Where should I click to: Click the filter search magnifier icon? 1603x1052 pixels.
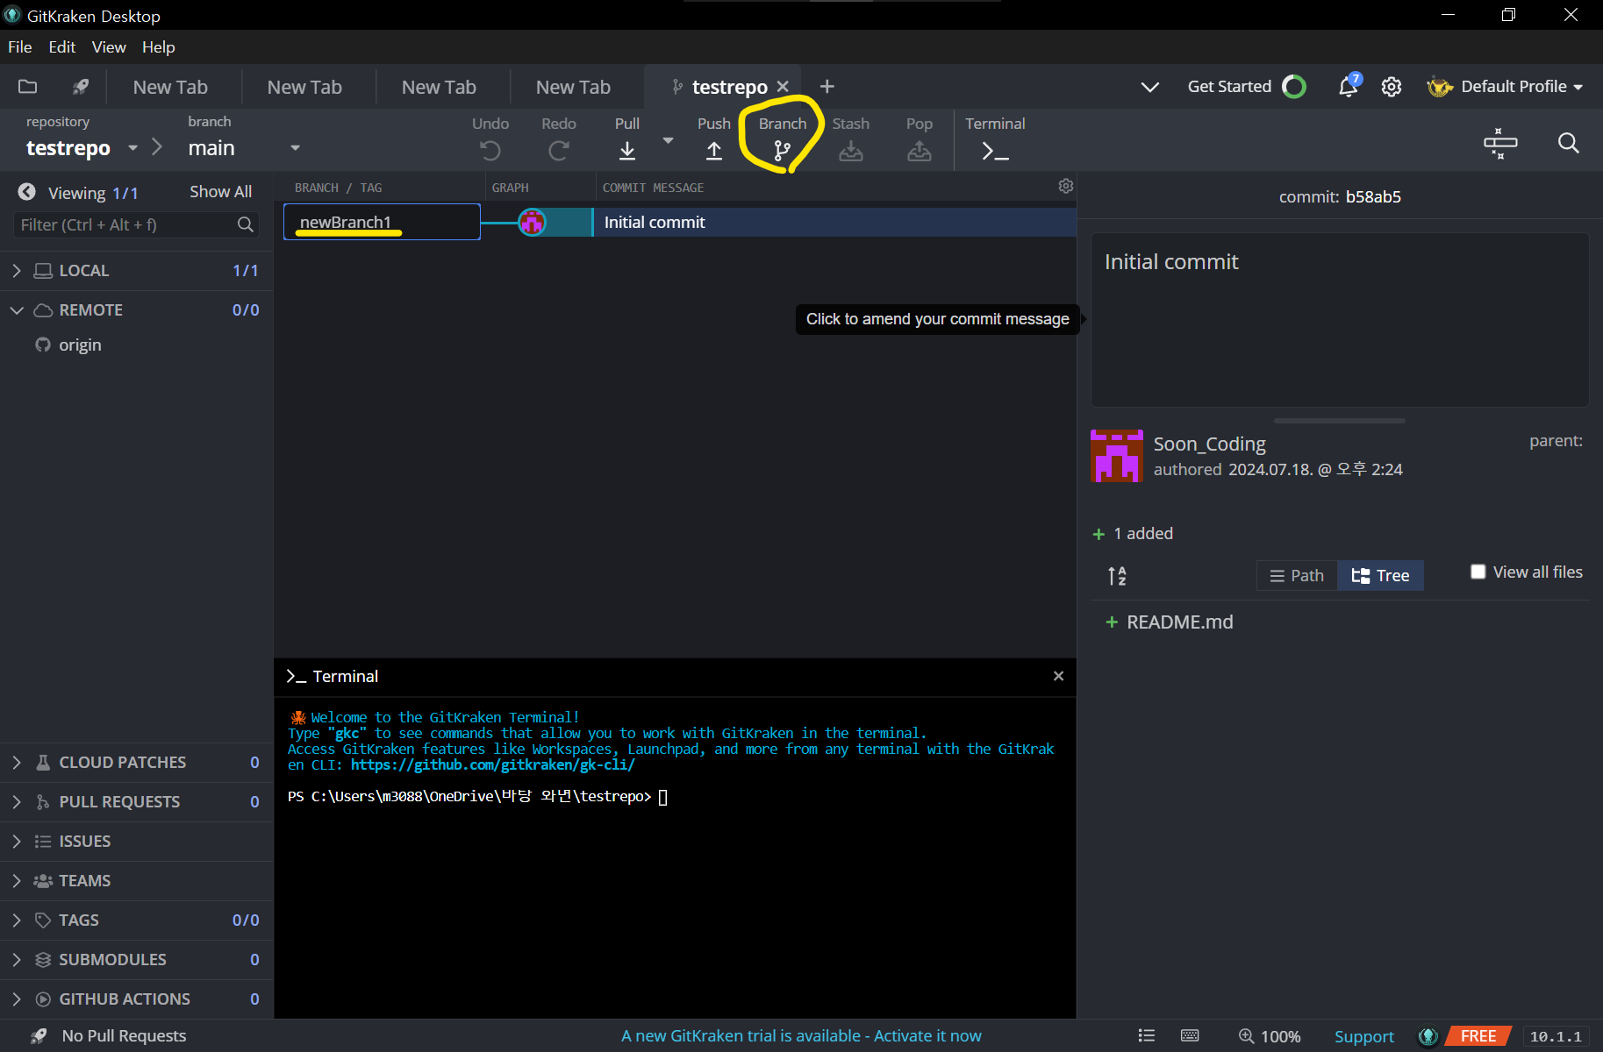[x=246, y=224]
